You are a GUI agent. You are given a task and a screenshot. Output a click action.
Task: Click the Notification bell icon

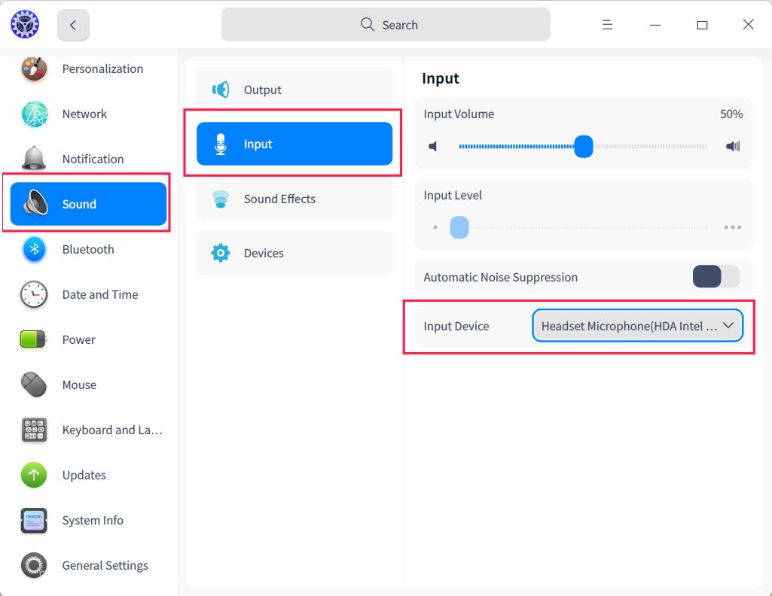[x=34, y=159]
